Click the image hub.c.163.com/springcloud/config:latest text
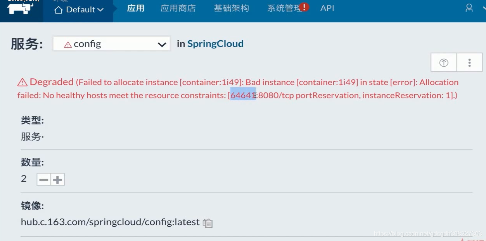Image resolution: width=486 pixels, height=241 pixels. point(110,222)
